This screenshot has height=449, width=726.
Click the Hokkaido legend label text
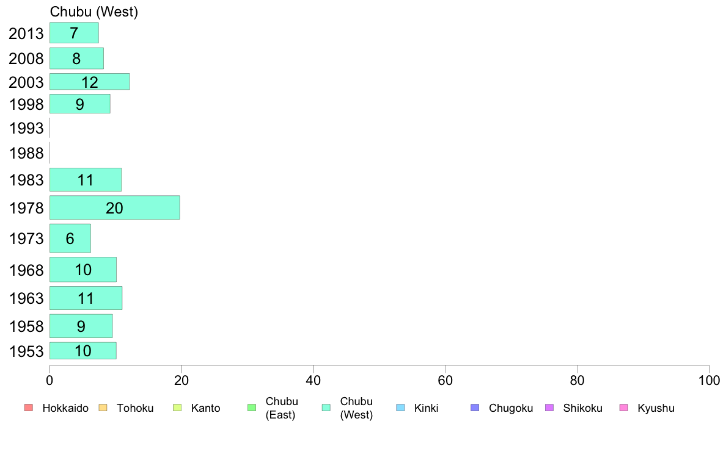coord(65,408)
